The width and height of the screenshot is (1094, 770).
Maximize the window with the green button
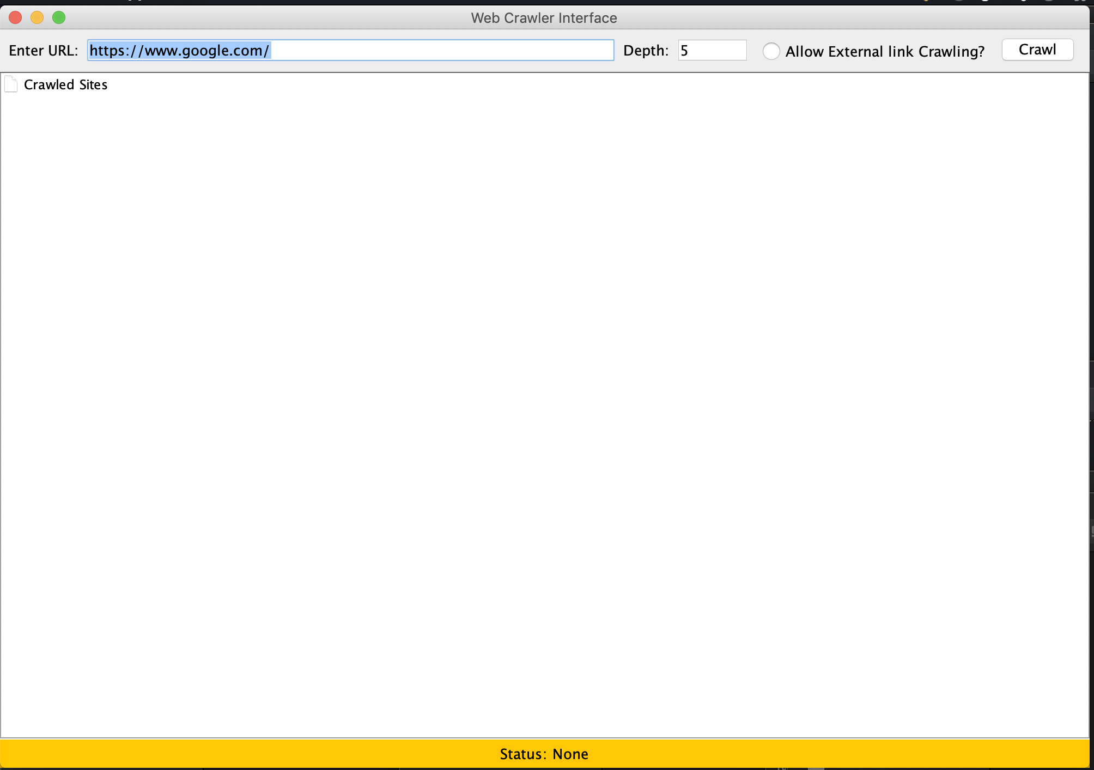pyautogui.click(x=59, y=17)
